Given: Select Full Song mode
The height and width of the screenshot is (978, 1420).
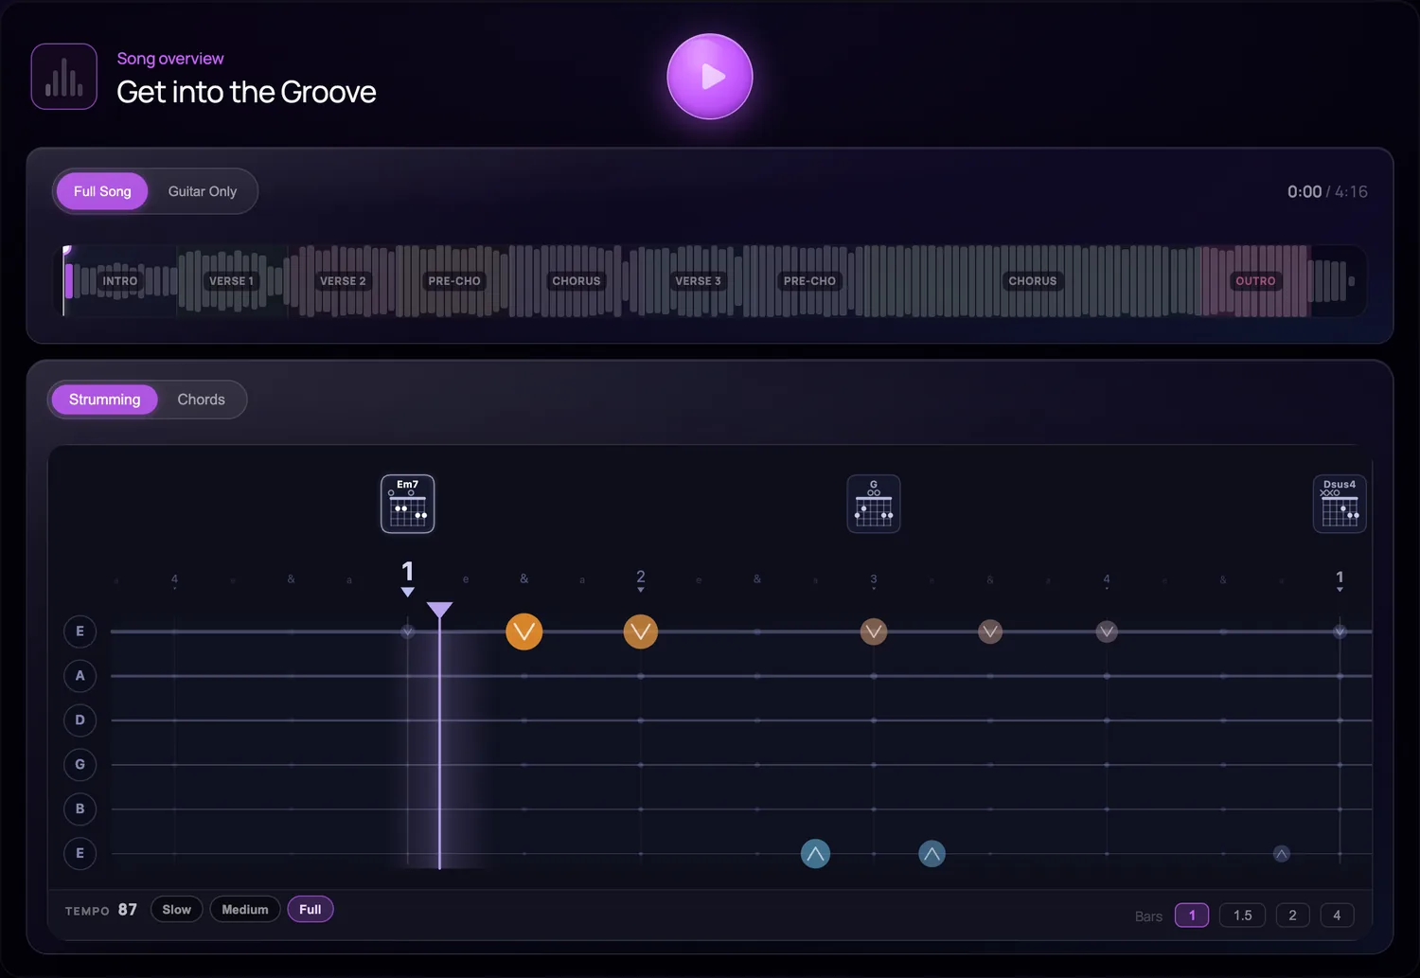Looking at the screenshot, I should pos(102,191).
